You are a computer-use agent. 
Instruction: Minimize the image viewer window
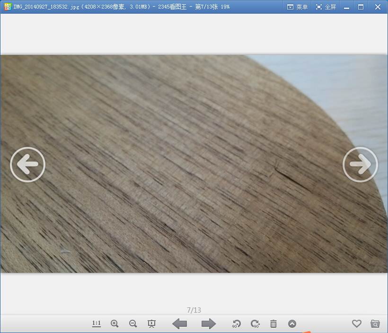346,7
